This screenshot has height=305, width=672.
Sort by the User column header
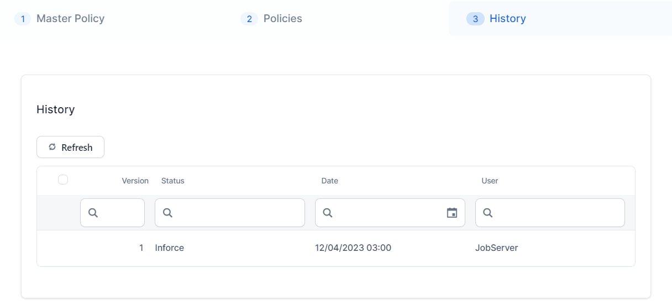[490, 181]
